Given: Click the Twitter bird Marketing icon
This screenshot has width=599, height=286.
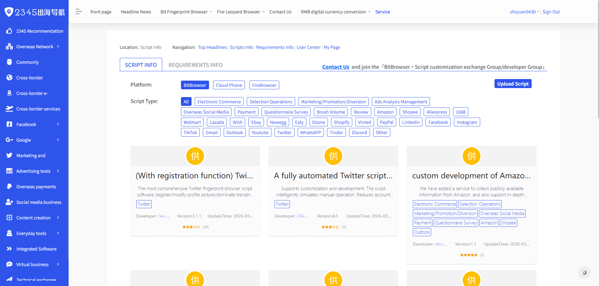Looking at the screenshot, I should click(9, 156).
